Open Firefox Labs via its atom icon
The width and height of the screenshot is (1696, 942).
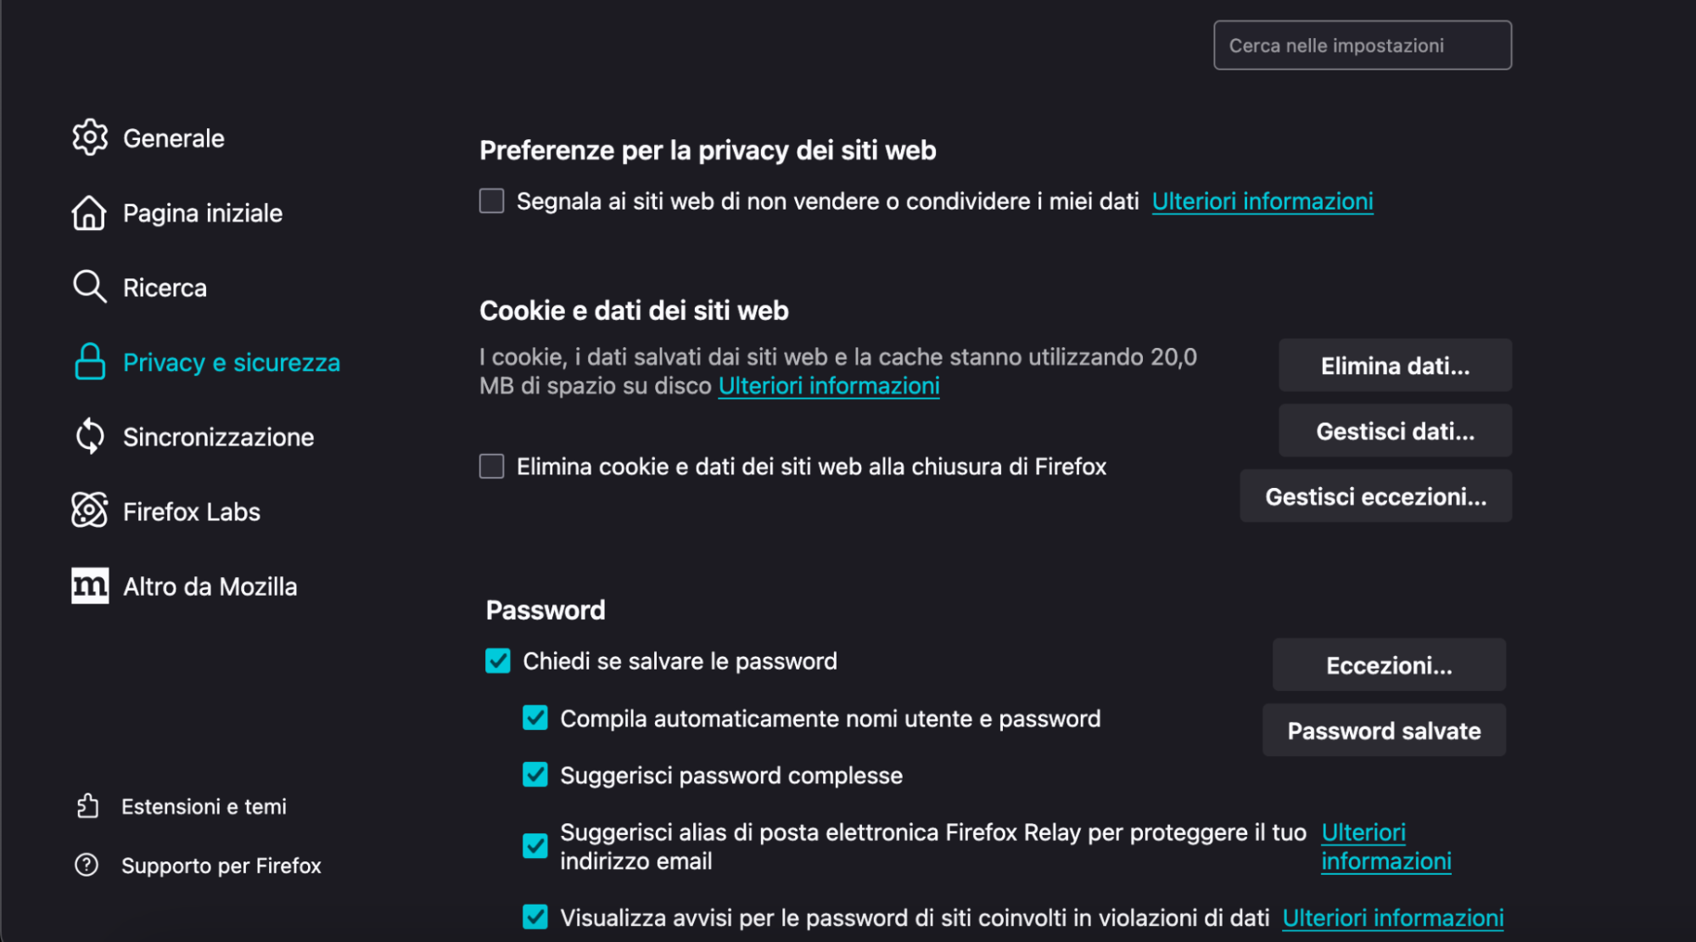(x=88, y=511)
